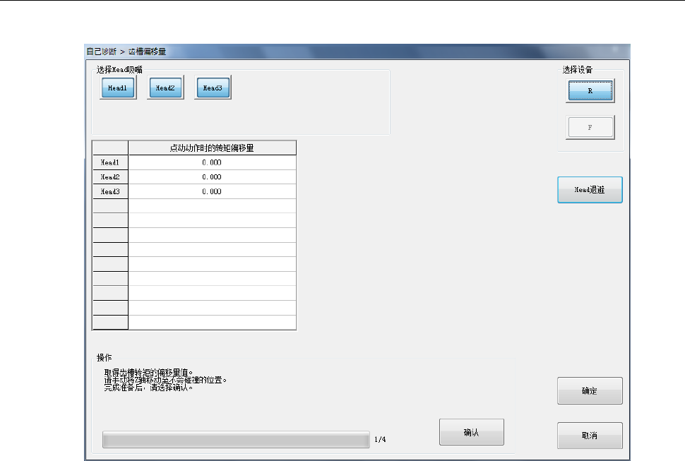The image size is (685, 461).
Task: Choose device R
Action: pos(590,91)
